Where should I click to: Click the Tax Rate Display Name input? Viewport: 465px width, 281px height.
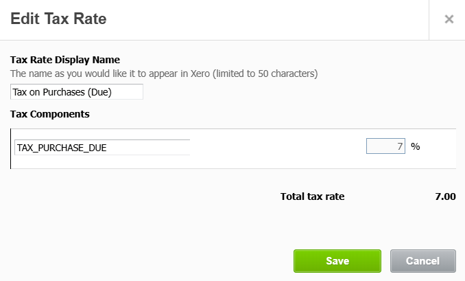click(77, 92)
